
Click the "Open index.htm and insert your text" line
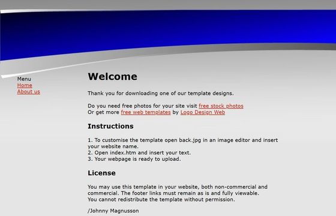(x=139, y=153)
